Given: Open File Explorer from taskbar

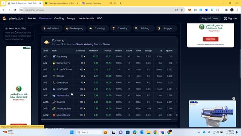Looking at the screenshot, I should [x=148, y=132].
